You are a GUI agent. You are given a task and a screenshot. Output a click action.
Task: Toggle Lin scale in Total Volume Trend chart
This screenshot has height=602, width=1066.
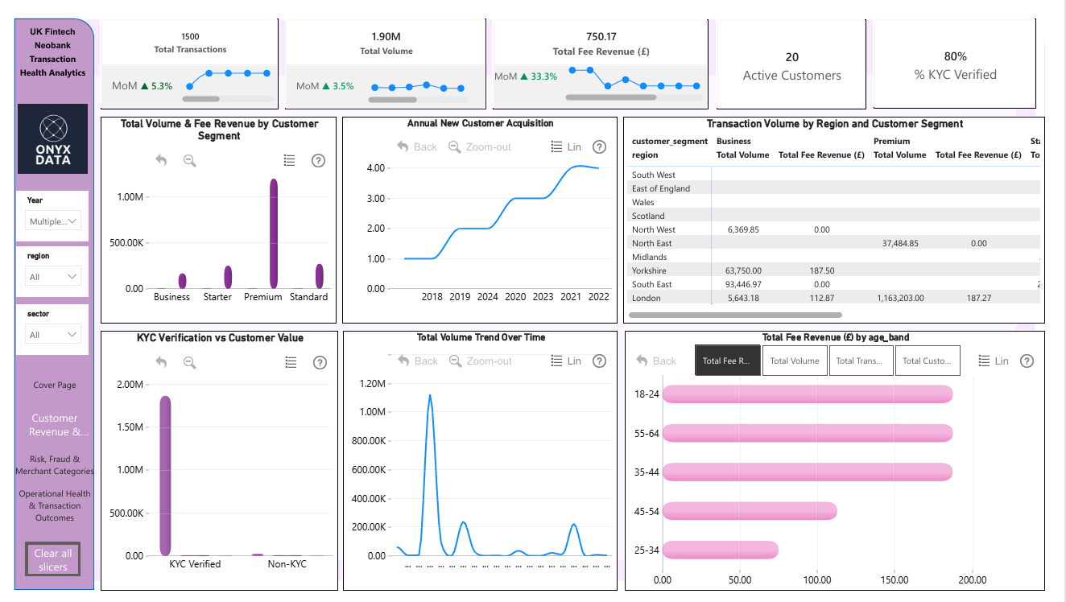(x=566, y=361)
